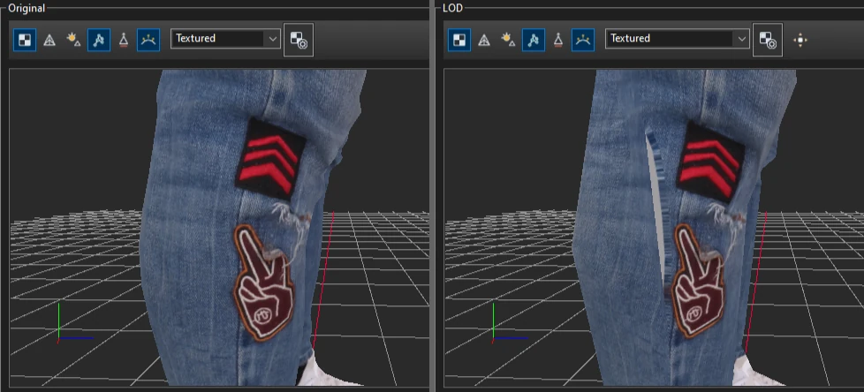Click the axis gizmo in Original viewport

pos(75,322)
